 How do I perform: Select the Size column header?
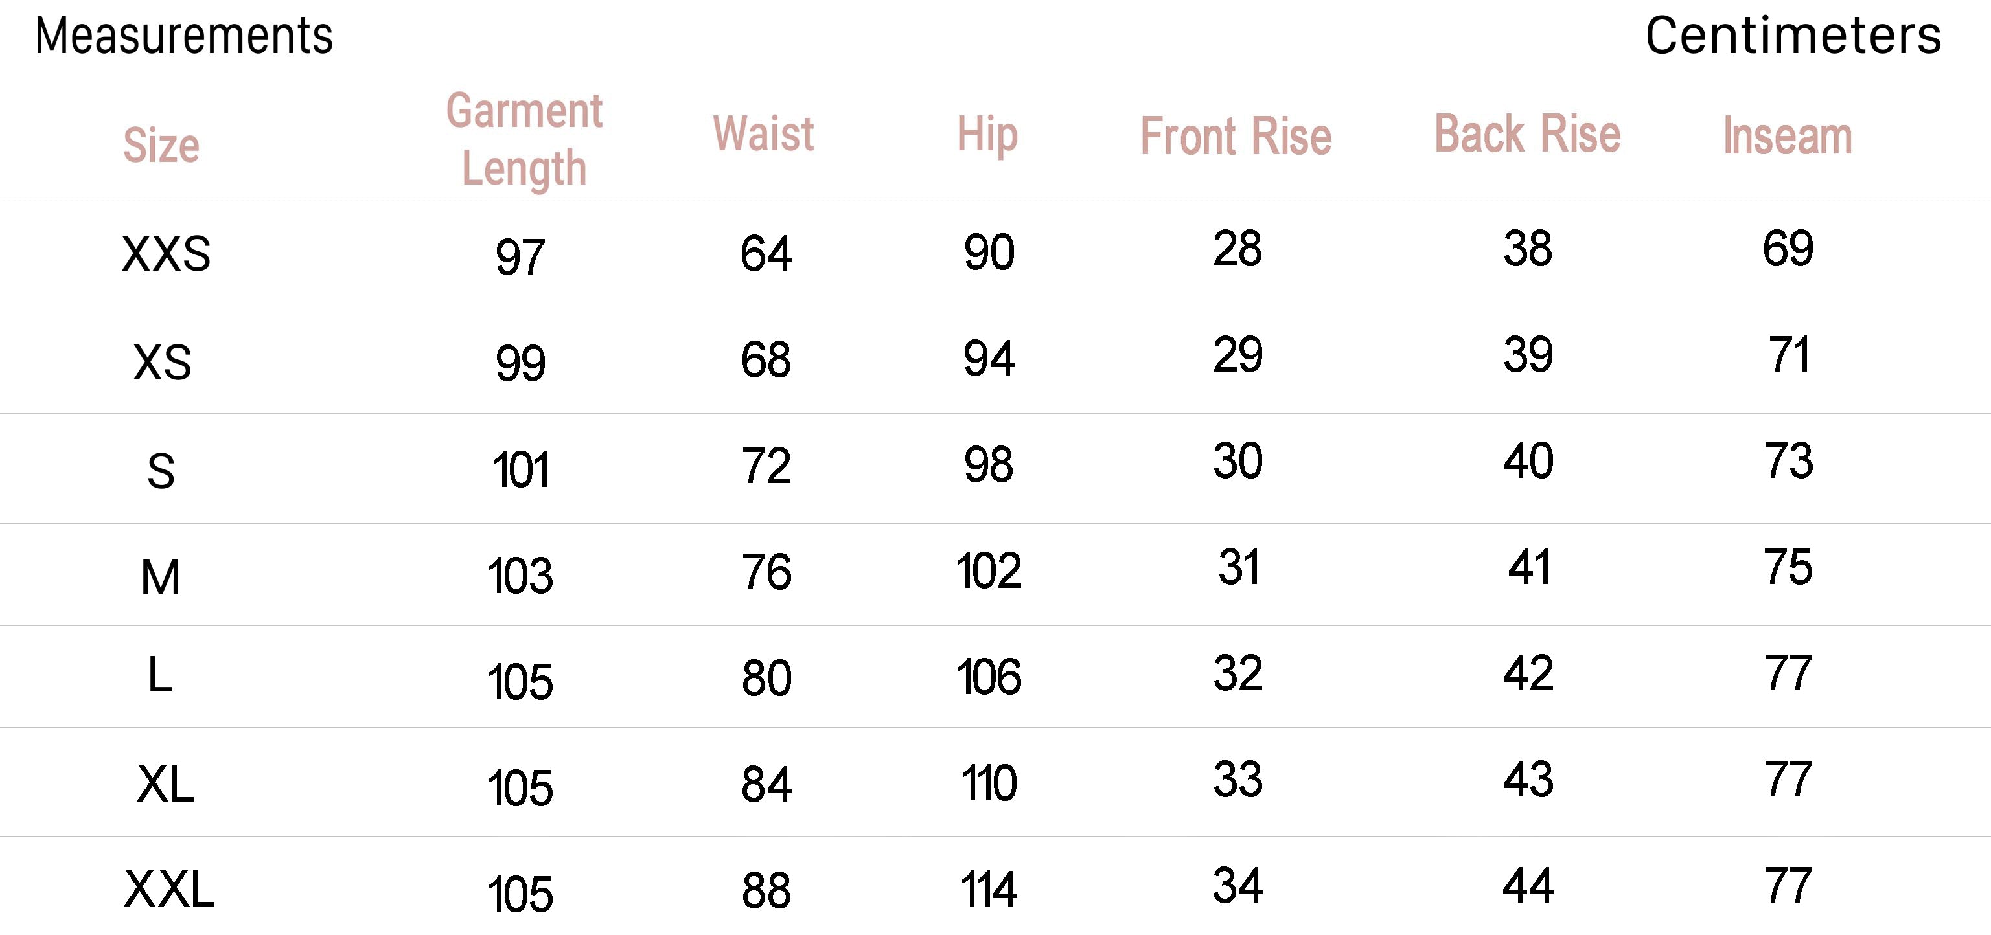pos(161,145)
